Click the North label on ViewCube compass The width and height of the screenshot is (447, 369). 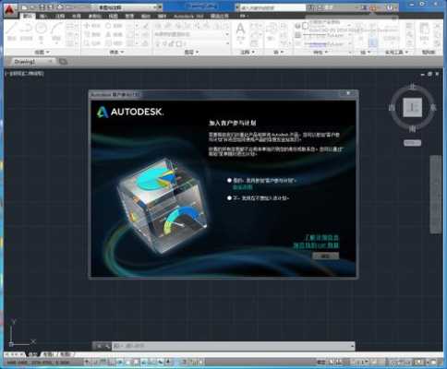coord(412,87)
